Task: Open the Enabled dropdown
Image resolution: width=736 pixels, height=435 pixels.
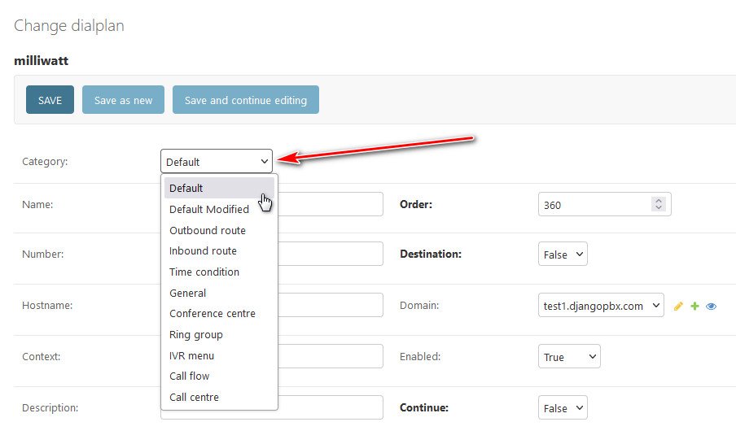Action: [569, 357]
